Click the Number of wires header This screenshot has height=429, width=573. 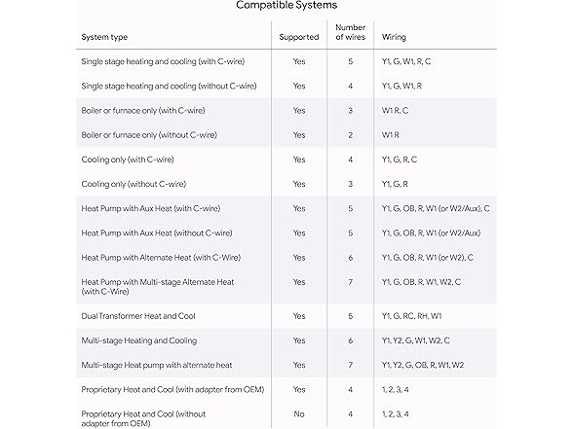[x=351, y=32]
